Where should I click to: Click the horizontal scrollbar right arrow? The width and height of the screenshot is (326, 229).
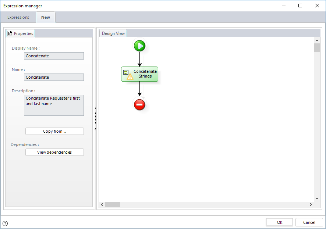point(311,204)
